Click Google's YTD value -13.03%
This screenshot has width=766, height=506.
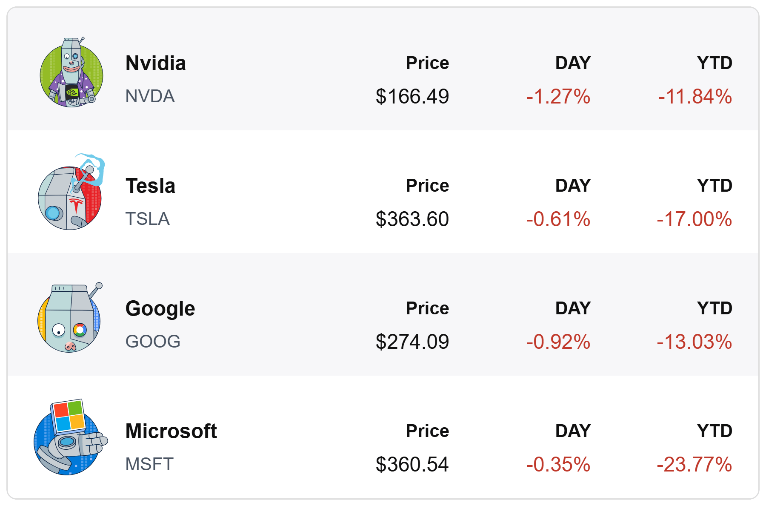pyautogui.click(x=694, y=342)
